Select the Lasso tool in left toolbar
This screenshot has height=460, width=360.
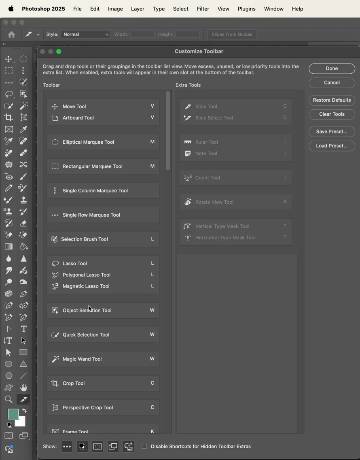(9, 94)
